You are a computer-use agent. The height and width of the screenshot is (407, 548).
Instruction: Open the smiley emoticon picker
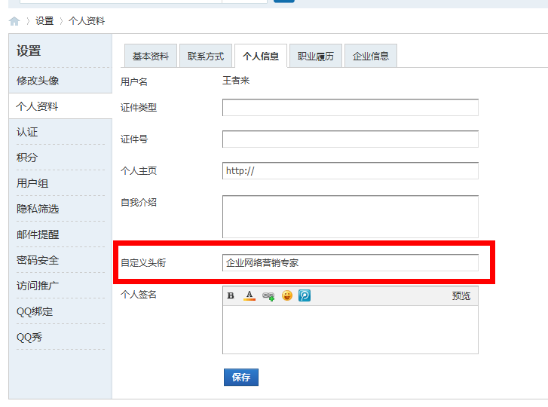point(287,295)
